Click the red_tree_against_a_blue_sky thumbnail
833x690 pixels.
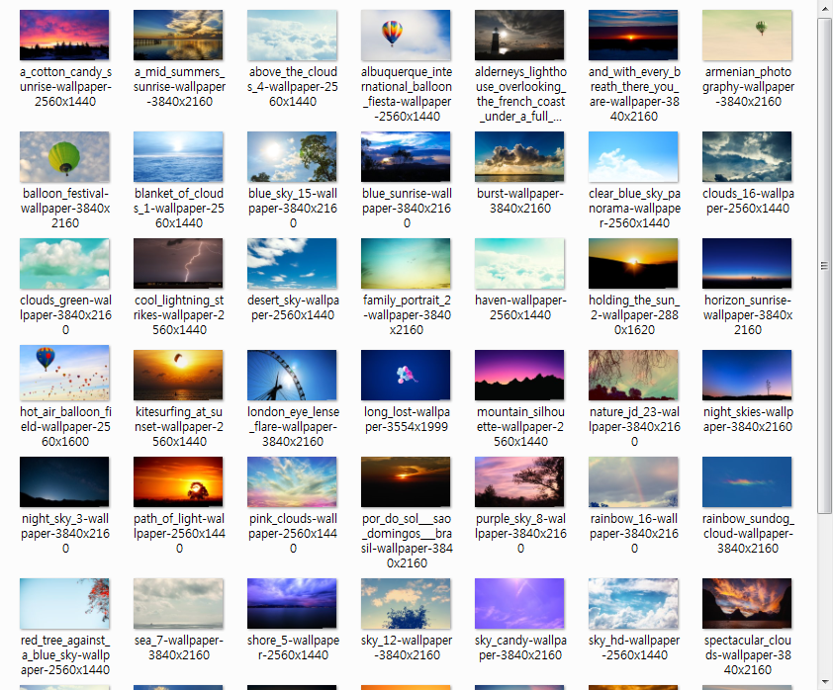pos(64,603)
